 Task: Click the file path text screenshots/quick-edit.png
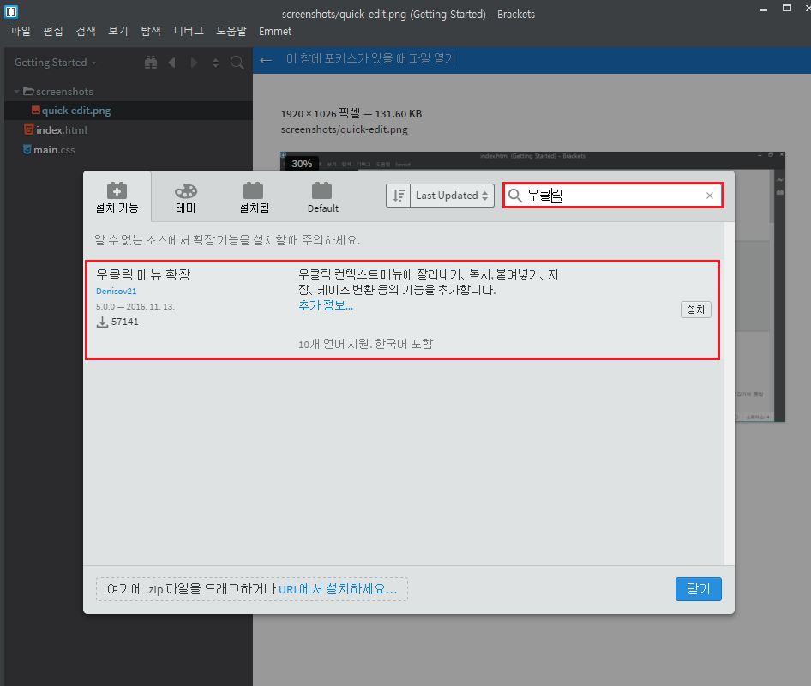click(x=345, y=129)
